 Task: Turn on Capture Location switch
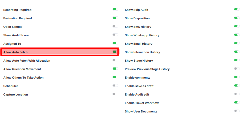(115, 94)
